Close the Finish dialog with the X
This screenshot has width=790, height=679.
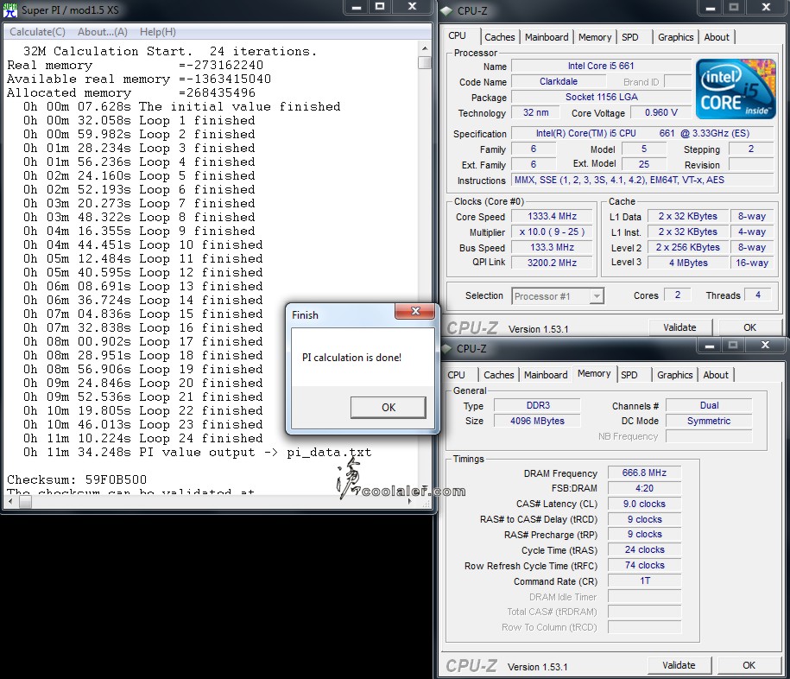click(414, 311)
